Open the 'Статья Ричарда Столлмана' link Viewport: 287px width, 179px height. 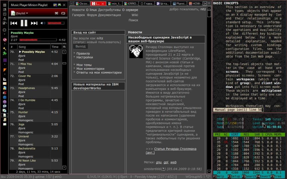[x=175, y=149]
